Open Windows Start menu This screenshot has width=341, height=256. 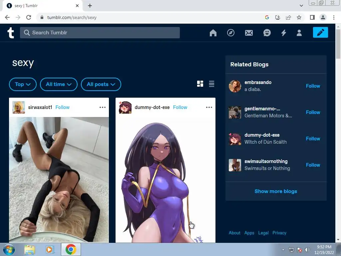click(x=9, y=249)
